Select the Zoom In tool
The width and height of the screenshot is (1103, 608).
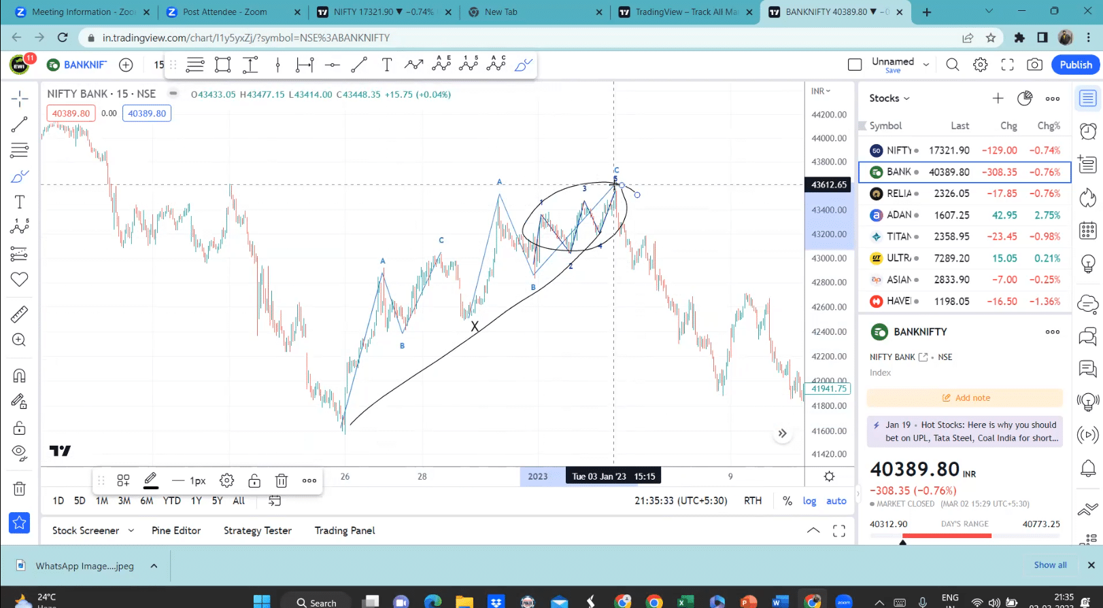tap(19, 340)
